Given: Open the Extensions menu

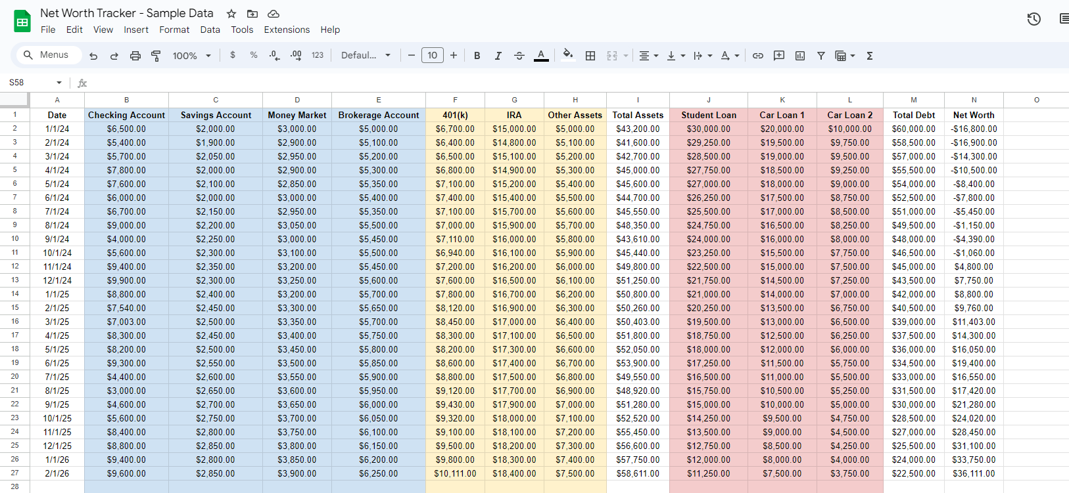Looking at the screenshot, I should pyautogui.click(x=287, y=30).
